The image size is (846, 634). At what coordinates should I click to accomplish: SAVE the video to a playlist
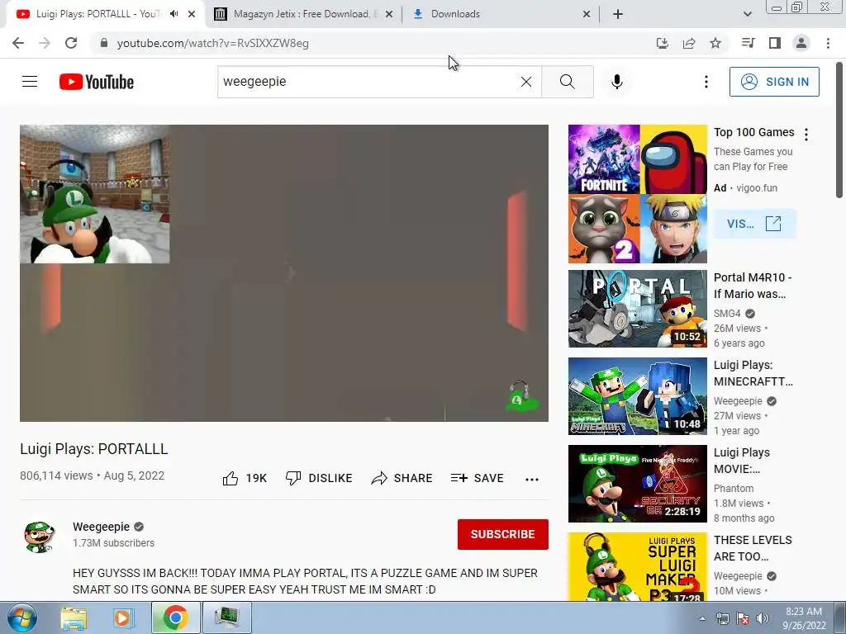[x=477, y=478]
